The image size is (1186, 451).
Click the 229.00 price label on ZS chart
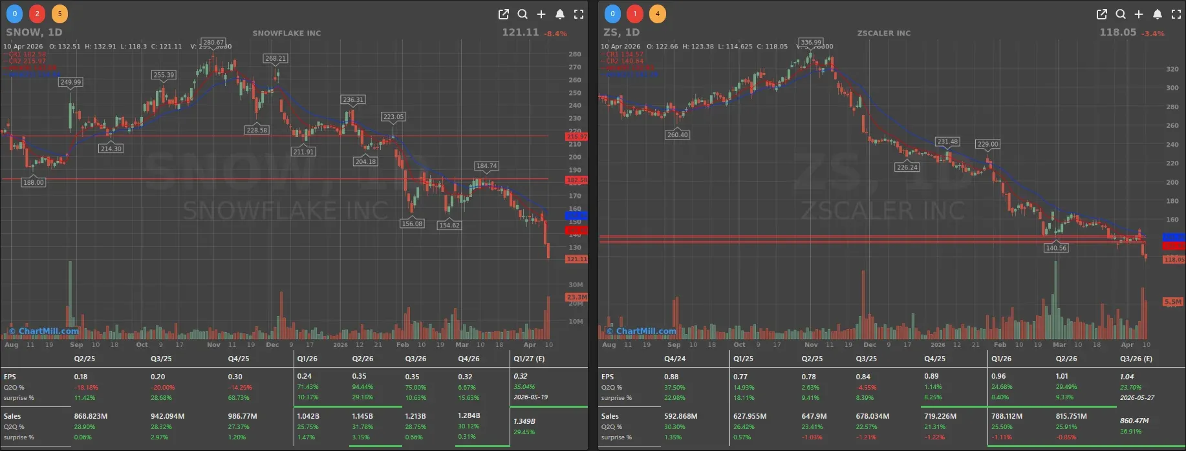click(987, 144)
